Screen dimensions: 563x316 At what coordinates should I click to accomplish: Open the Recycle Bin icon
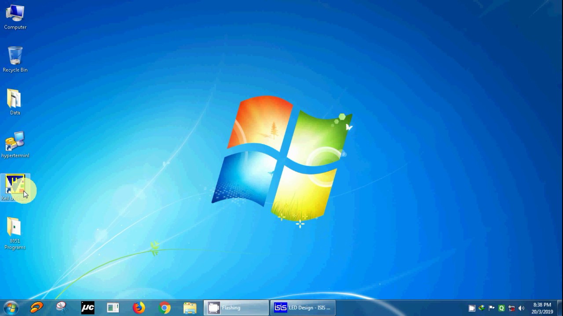[15, 60]
